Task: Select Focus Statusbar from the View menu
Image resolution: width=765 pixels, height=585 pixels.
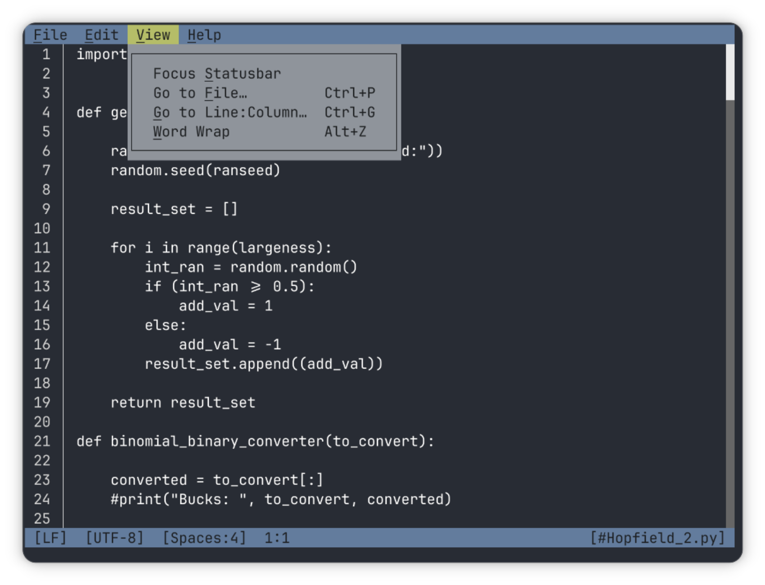Action: (x=217, y=73)
